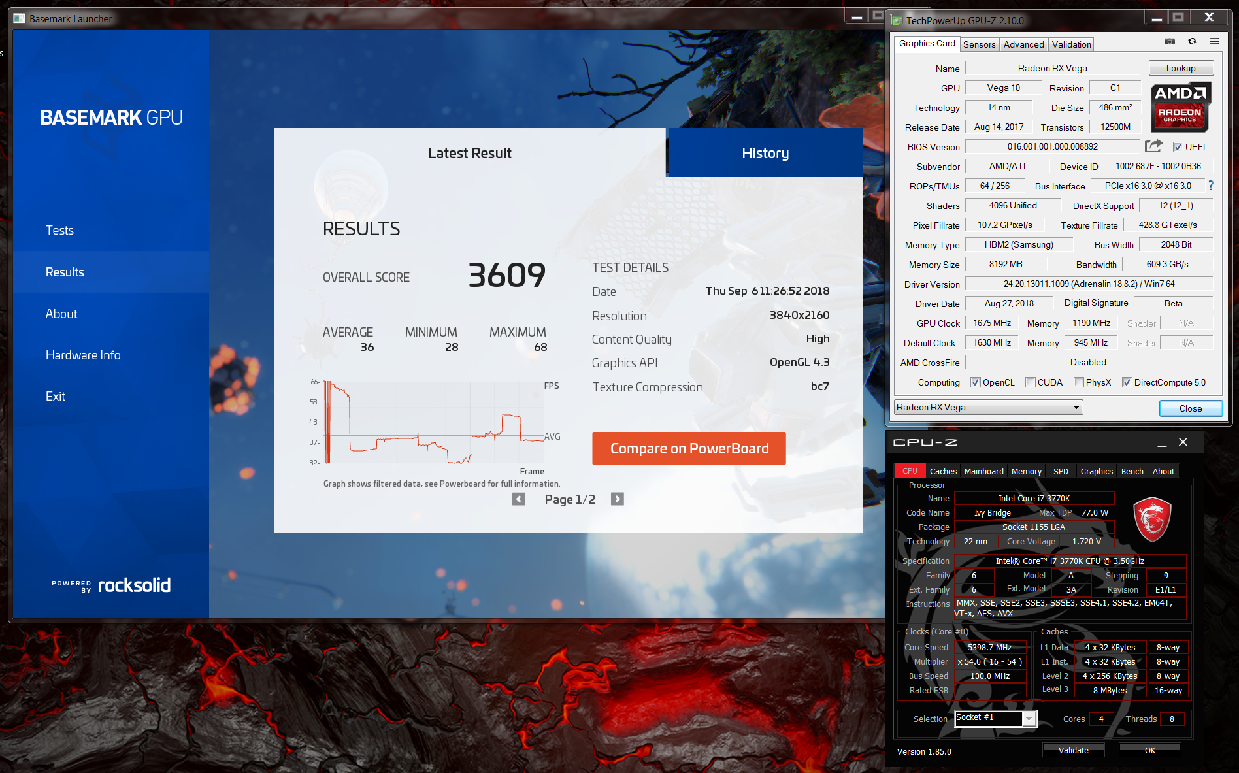The height and width of the screenshot is (773, 1239).
Task: Switch to GPU-Z Advanced tab
Action: click(1023, 44)
